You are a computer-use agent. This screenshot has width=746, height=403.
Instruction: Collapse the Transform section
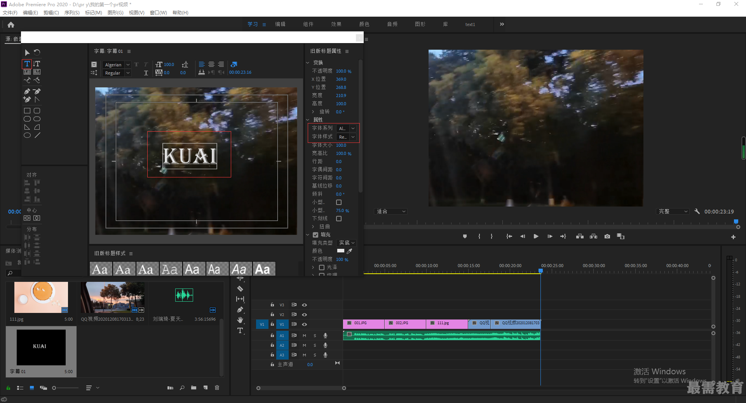(308, 63)
